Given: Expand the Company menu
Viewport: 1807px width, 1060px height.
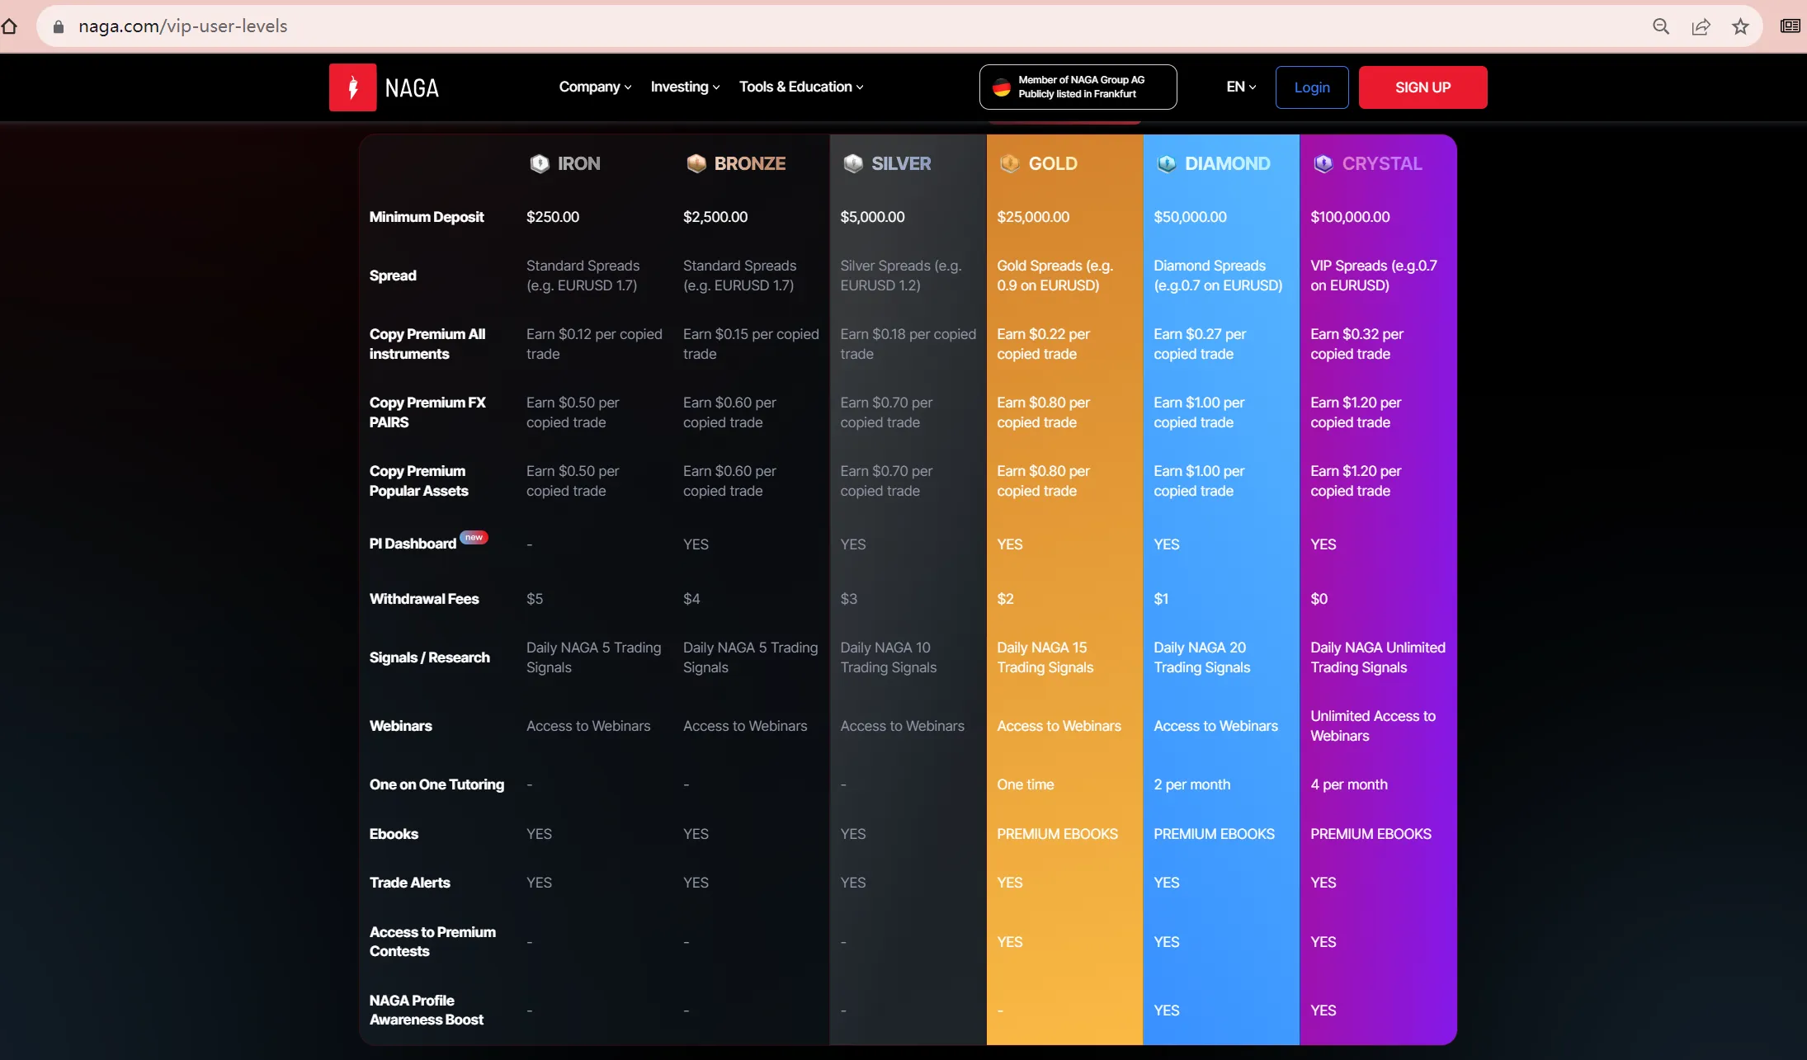Looking at the screenshot, I should point(595,87).
